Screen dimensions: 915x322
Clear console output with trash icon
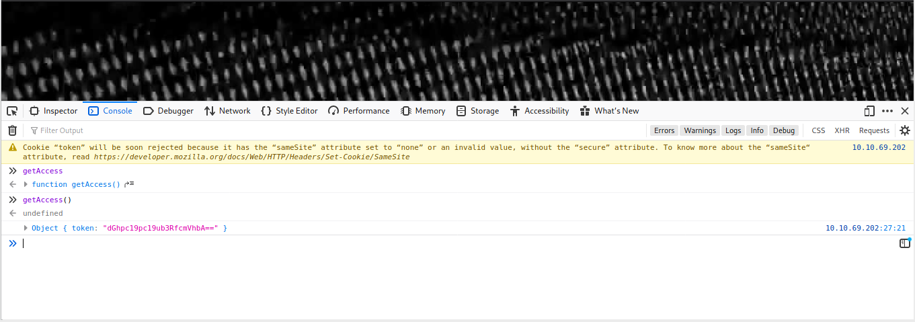tap(12, 130)
